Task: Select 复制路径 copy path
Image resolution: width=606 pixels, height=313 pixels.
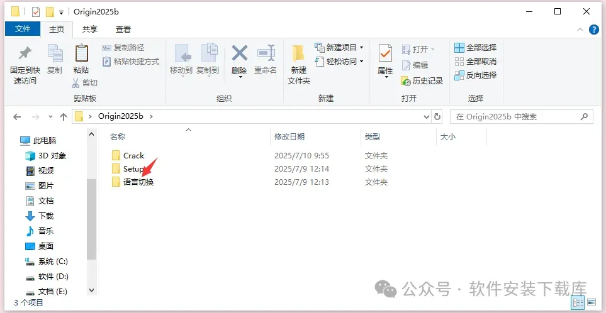Action: [x=123, y=48]
